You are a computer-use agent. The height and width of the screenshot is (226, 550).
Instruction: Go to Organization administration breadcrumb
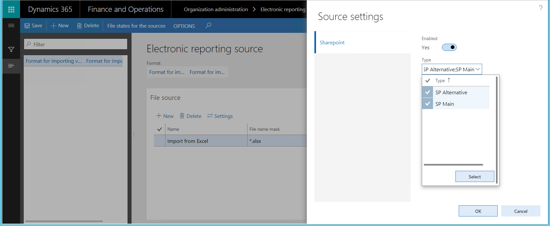(x=216, y=9)
